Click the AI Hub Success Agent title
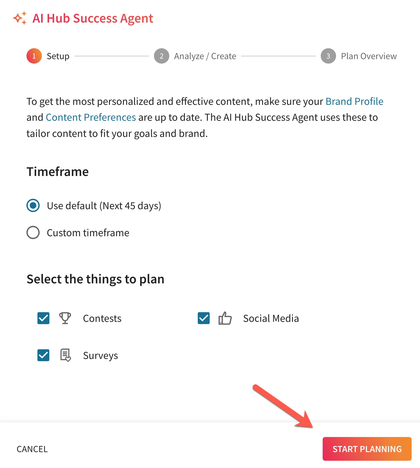The image size is (420, 468). pyautogui.click(x=93, y=18)
